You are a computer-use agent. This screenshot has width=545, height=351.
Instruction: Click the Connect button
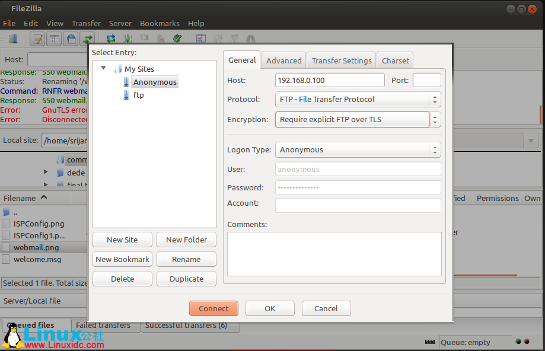213,308
